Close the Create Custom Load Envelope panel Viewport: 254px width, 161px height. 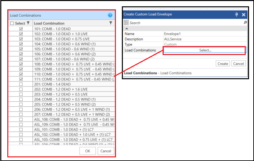(243, 15)
